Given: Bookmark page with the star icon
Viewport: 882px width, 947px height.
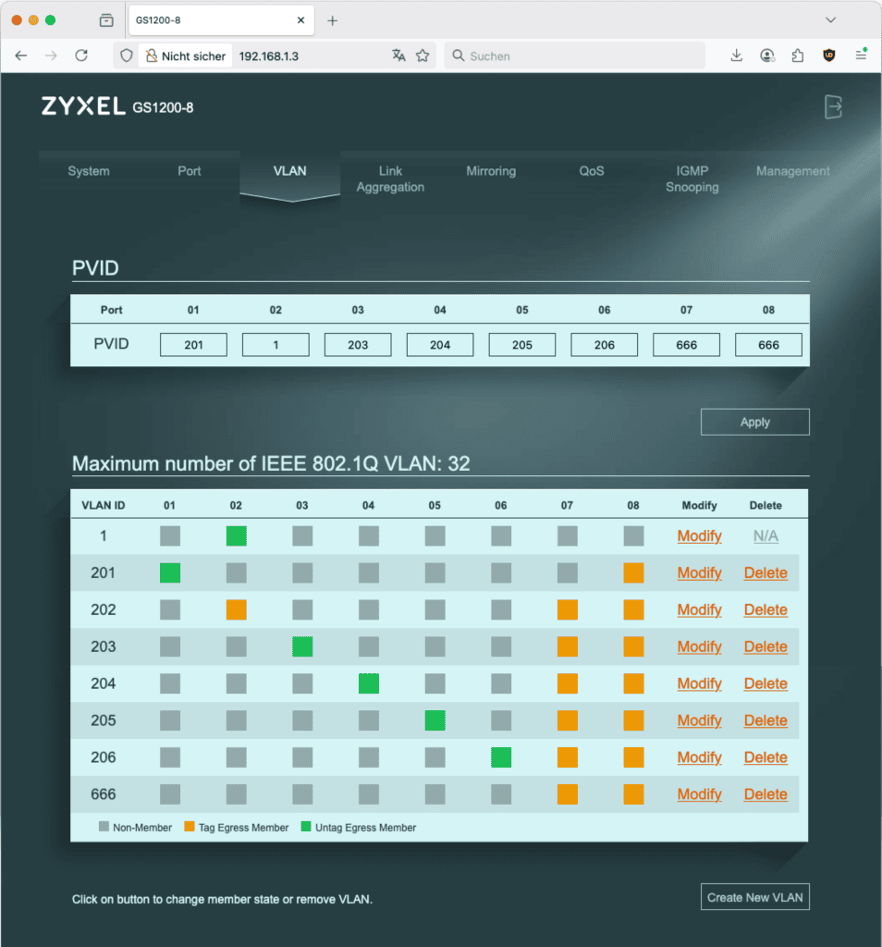Looking at the screenshot, I should click(423, 55).
